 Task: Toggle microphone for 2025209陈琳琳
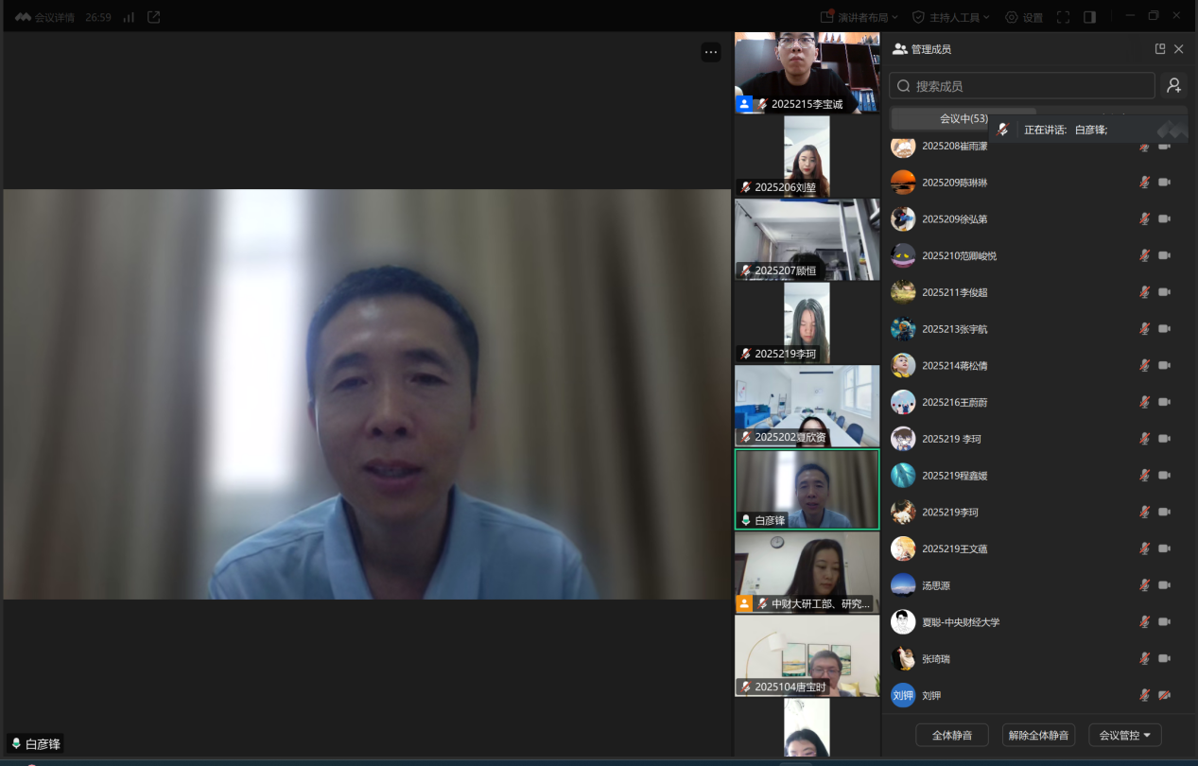[x=1144, y=183]
